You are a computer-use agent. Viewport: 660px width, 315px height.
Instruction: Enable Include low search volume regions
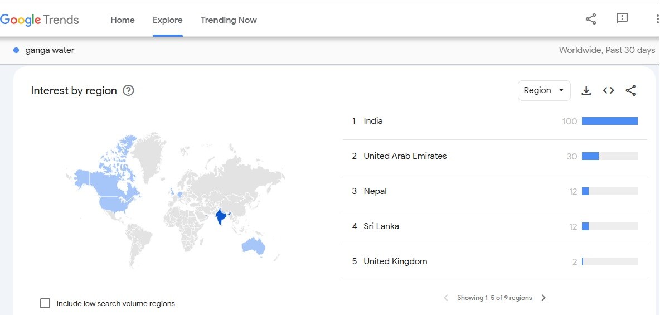pyautogui.click(x=45, y=303)
